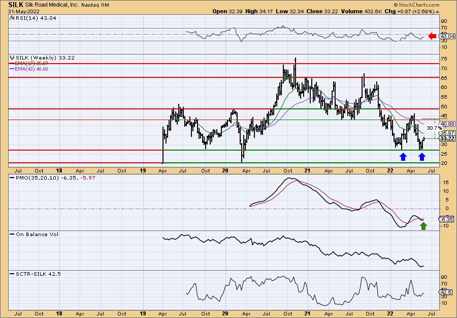
Task: Click the SILK ticker symbol in the header
Action: 15,5
